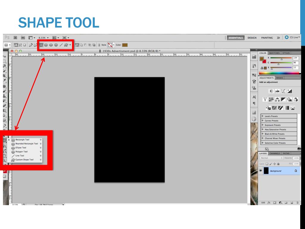Select Rectangle shape in the options bar

pos(41,45)
